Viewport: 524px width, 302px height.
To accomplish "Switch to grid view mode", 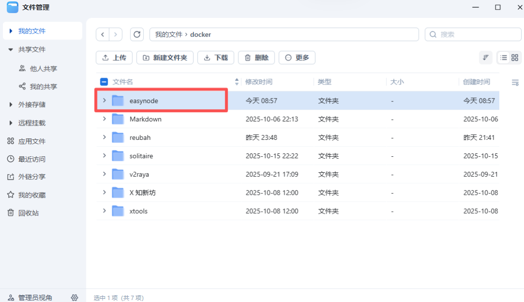I will [515, 57].
